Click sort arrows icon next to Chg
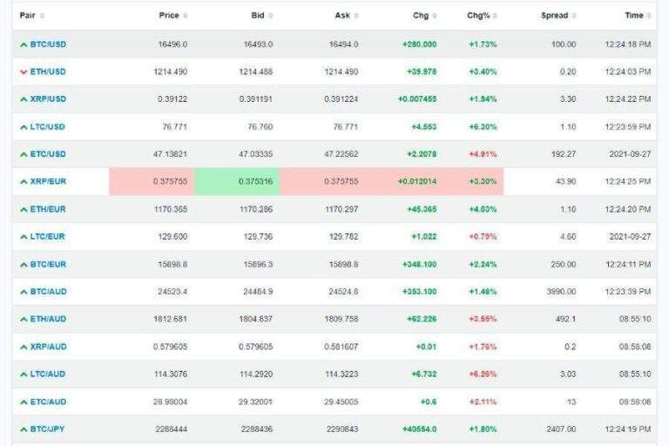Viewport: 669px width, 446px height. pyautogui.click(x=435, y=16)
